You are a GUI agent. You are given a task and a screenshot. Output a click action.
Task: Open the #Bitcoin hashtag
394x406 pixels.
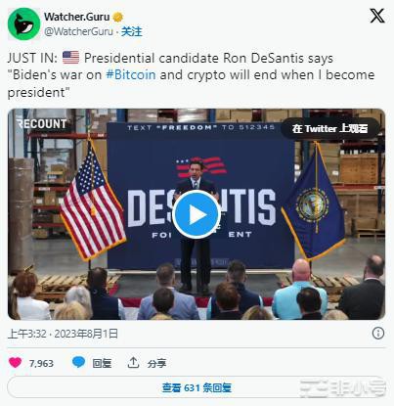(x=131, y=74)
